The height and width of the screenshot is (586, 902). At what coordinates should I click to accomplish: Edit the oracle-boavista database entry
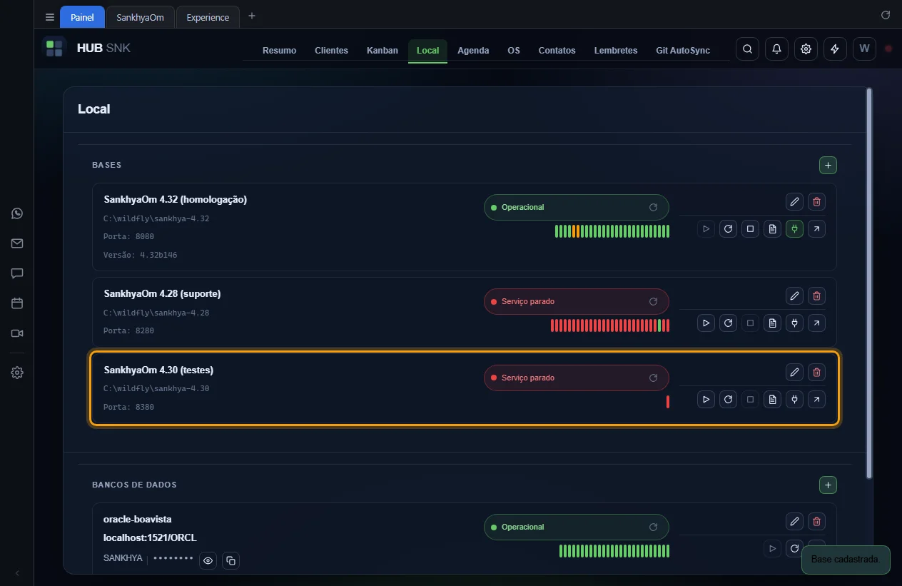pyautogui.click(x=794, y=521)
